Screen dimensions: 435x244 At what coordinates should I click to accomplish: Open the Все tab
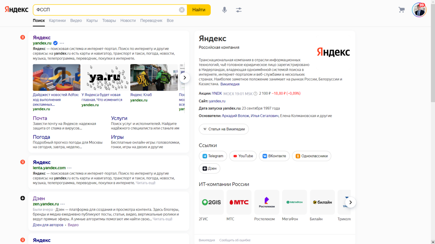170,21
